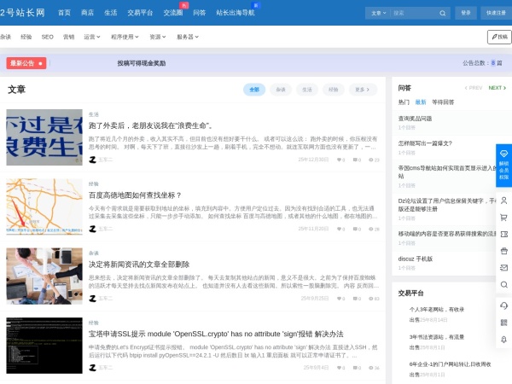Screen dimensions: 512x384
Task: Go to NEXT page of 问答
Action: tap(495, 88)
